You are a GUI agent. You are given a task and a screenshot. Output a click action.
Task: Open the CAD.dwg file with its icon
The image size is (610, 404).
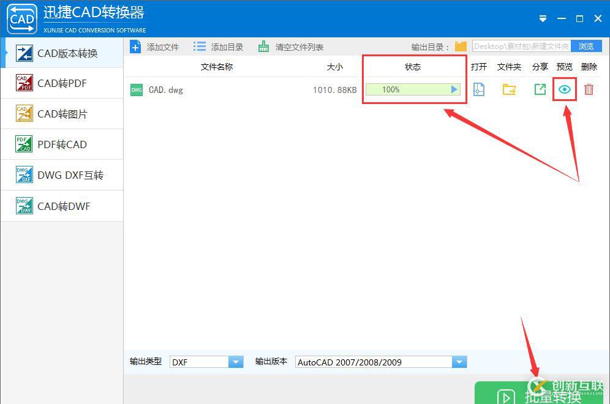click(x=478, y=89)
